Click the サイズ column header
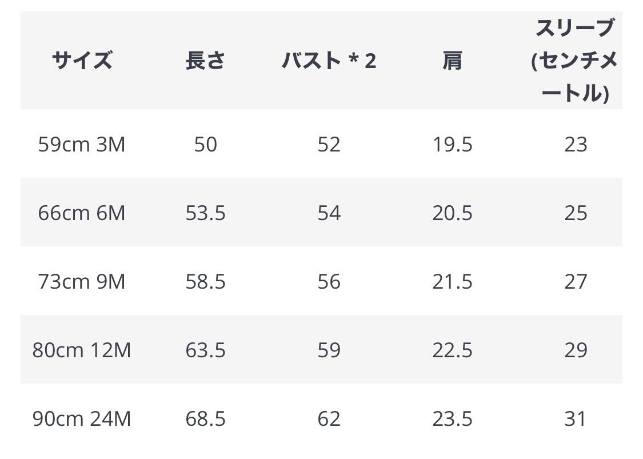643x459 pixels. pyautogui.click(x=82, y=60)
